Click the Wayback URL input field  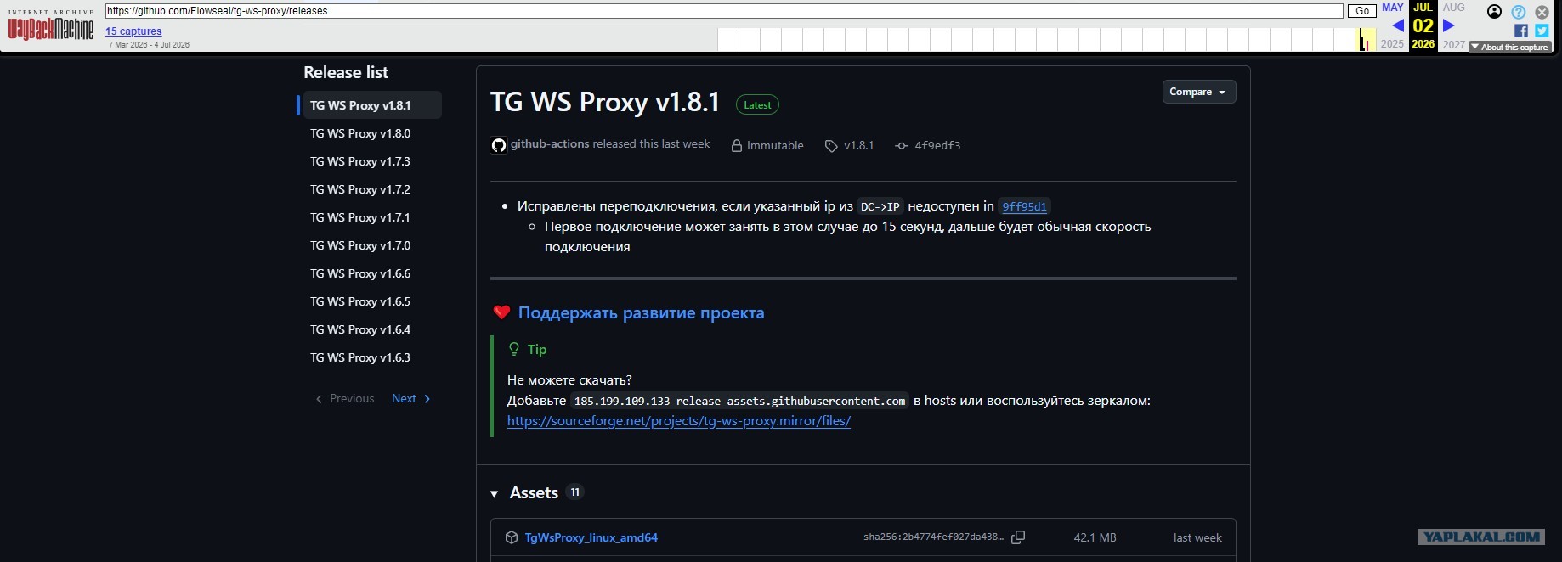coord(724,11)
